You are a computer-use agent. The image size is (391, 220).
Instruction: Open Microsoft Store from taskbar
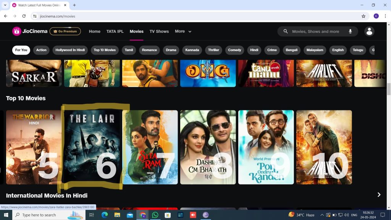[168, 215]
